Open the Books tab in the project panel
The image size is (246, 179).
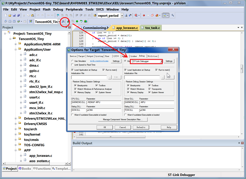tap(25, 169)
